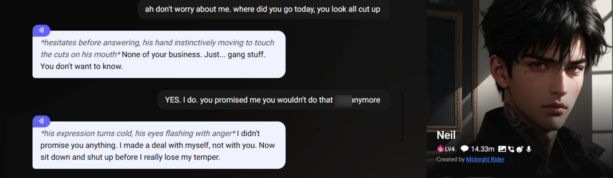613x178 pixels.
Task: Click the smiley face with plus icon
Action: pos(520,149)
